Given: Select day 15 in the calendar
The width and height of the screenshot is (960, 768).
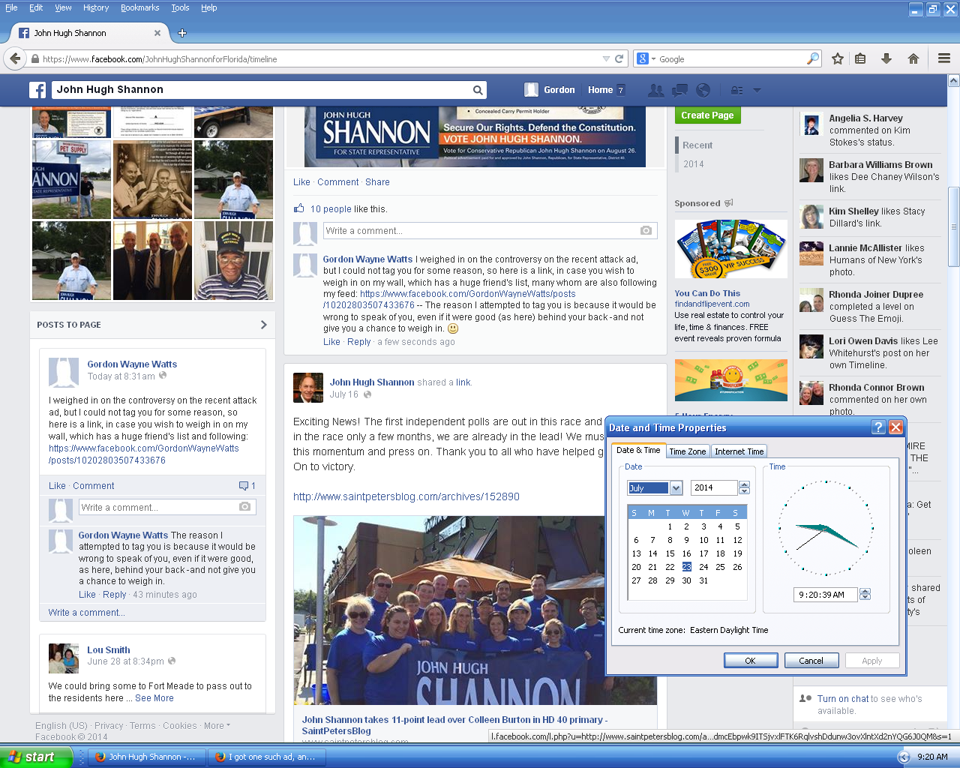Looking at the screenshot, I should point(670,553).
